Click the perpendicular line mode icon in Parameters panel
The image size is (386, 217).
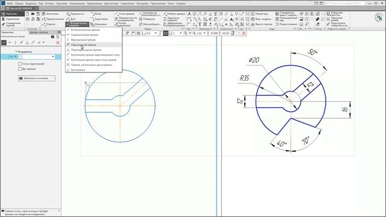click(x=27, y=43)
